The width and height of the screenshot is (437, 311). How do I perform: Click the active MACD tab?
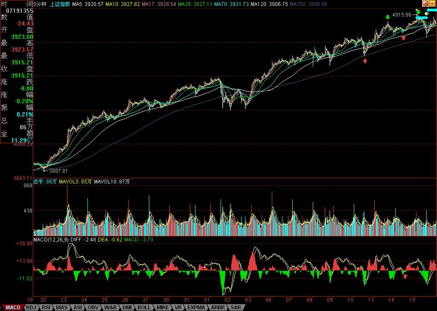[x=13, y=307]
